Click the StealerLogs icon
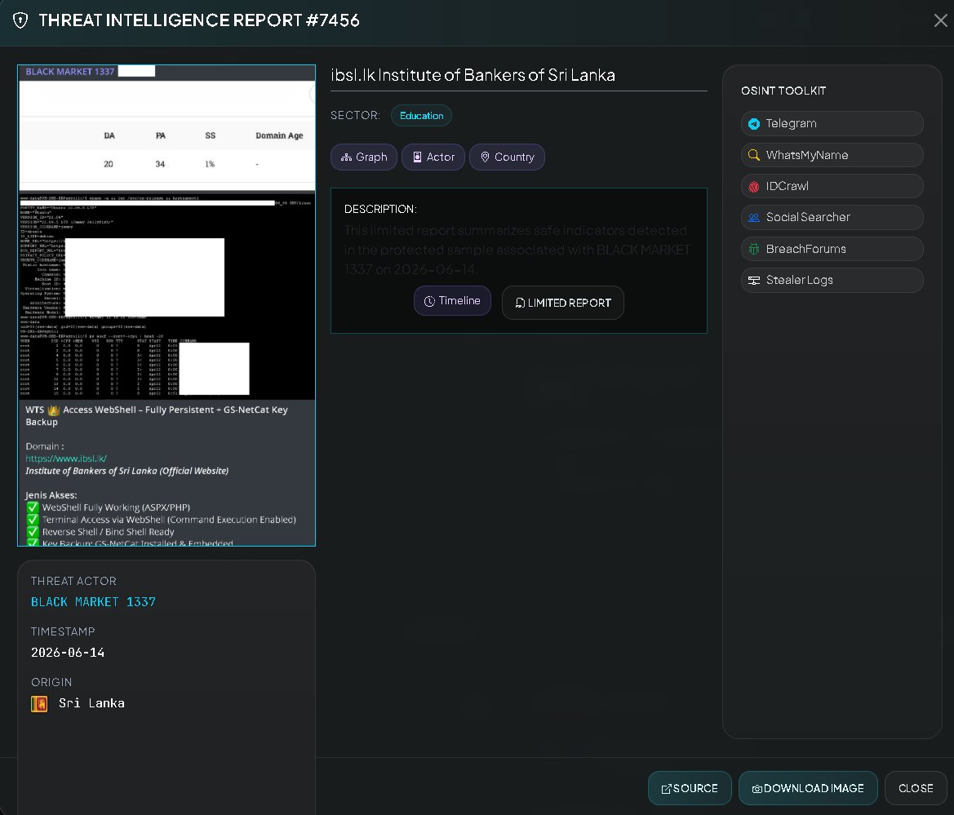954x815 pixels. coord(754,281)
